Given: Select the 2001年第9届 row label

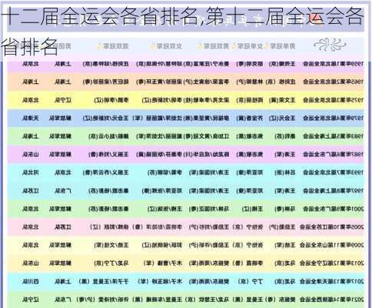Looking at the screenshot, I should click(x=333, y=209).
